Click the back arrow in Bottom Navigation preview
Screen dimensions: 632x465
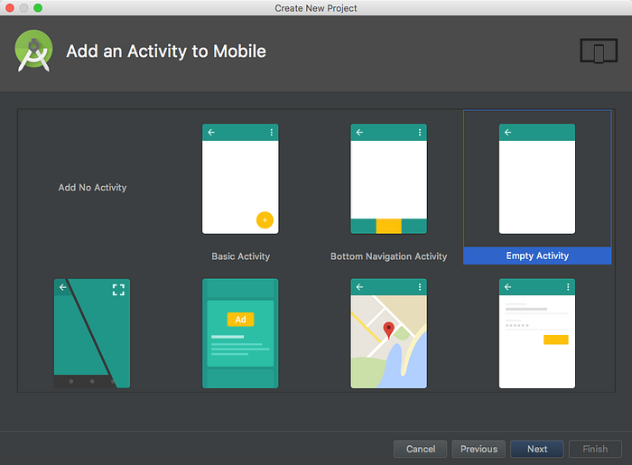[x=359, y=132]
